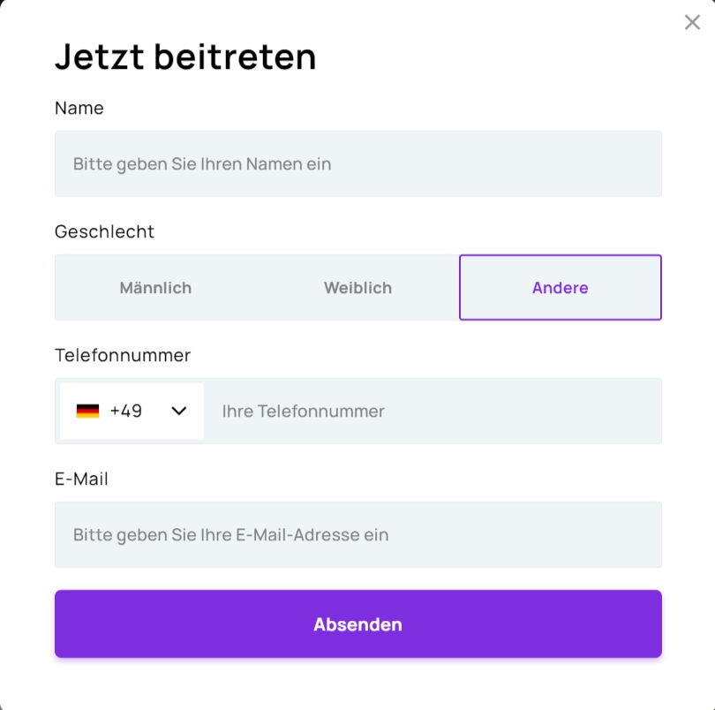Click the Jetzt beitreten heading
The height and width of the screenshot is (710, 715).
tap(185, 57)
